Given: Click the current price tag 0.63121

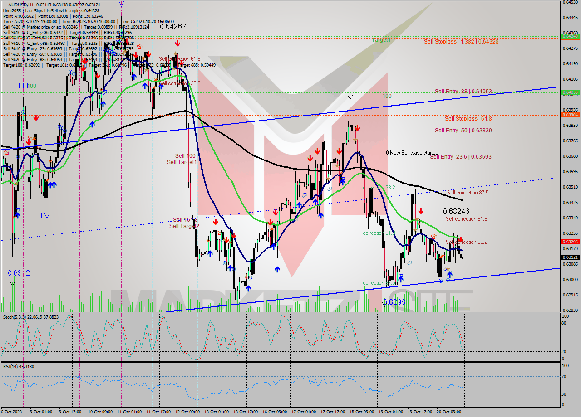Looking at the screenshot, I should (x=571, y=257).
